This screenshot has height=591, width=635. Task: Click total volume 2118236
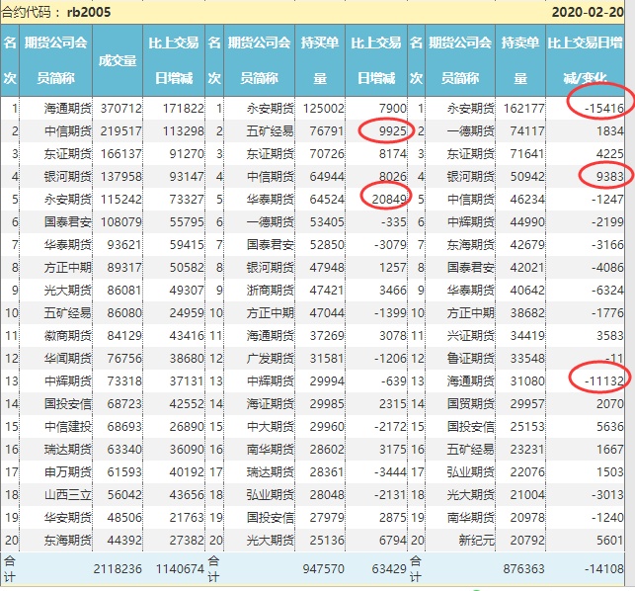pos(118,568)
